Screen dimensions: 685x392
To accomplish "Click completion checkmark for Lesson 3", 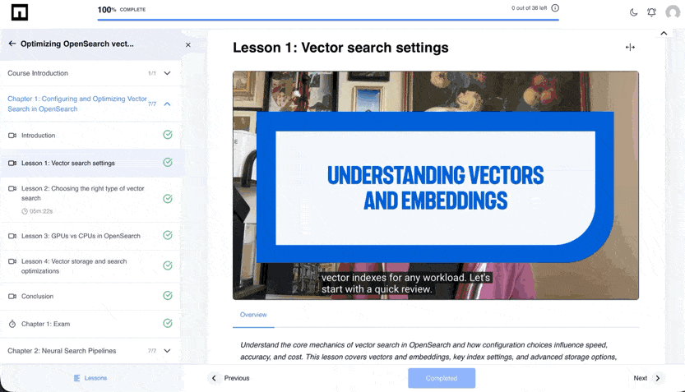I will [168, 235].
